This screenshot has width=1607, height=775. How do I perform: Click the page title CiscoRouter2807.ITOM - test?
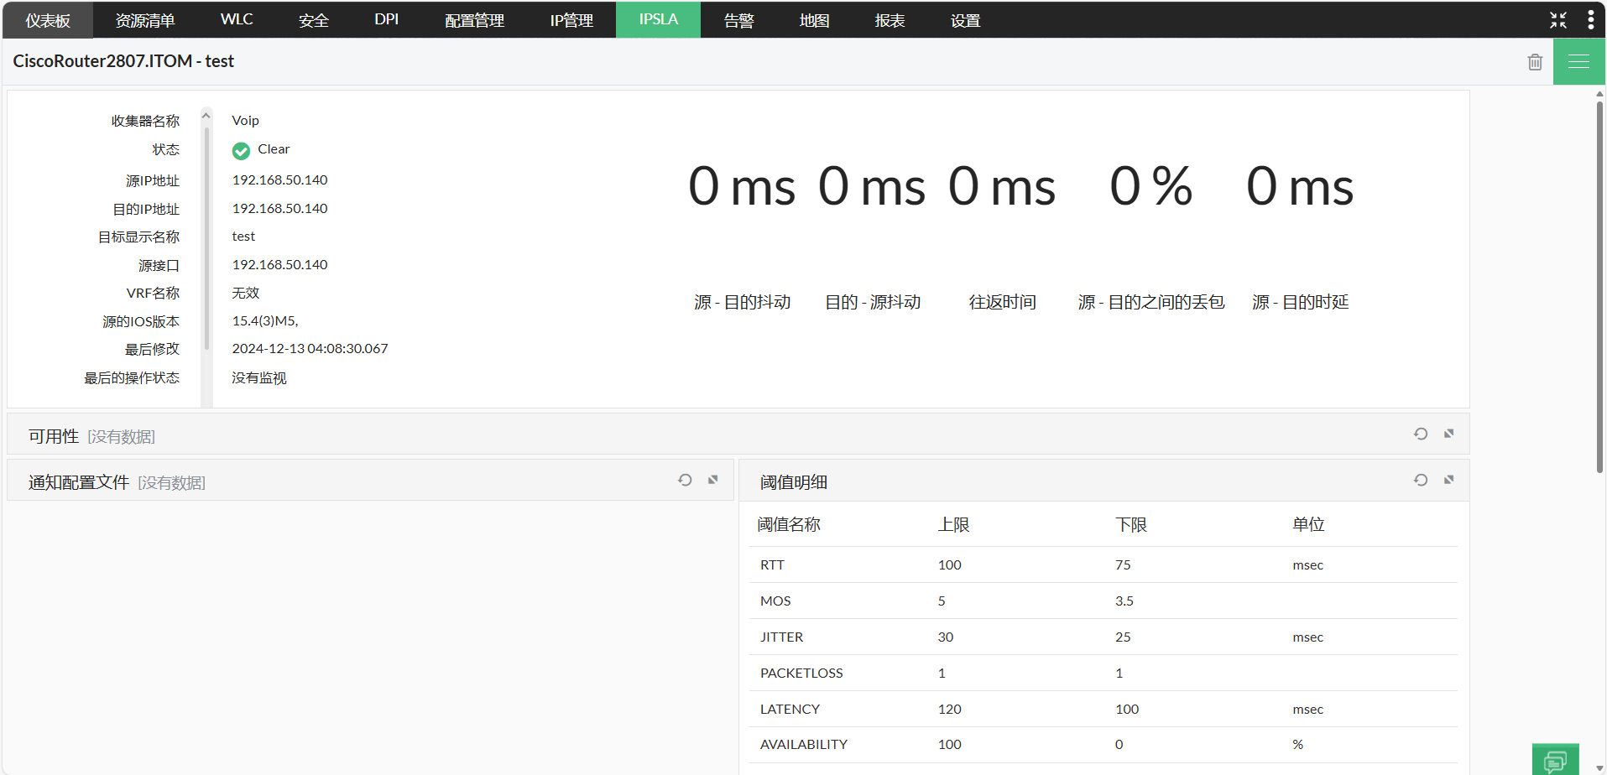(x=123, y=61)
